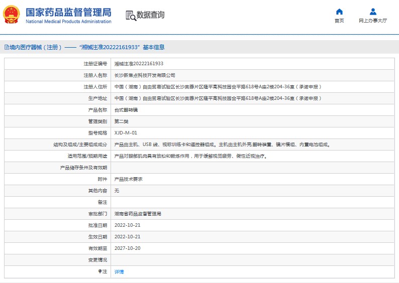Viewport: 399px width, 283px height.
Task: Click the 批准日期 label
Action: pyautogui.click(x=97, y=225)
